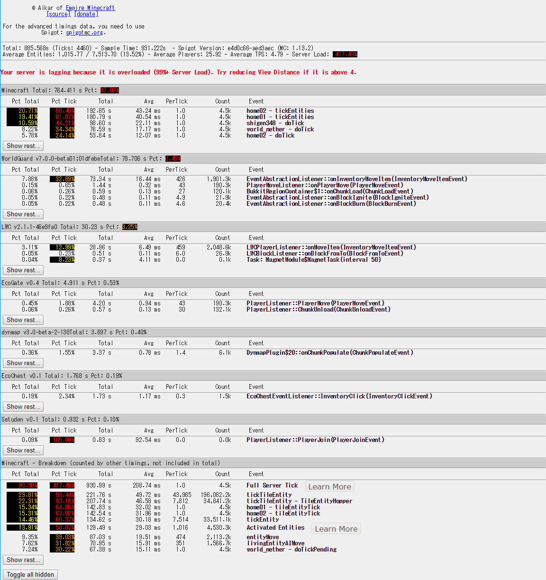Open the Empire Minecraft link
This screenshot has width=546, height=580.
(90, 8)
